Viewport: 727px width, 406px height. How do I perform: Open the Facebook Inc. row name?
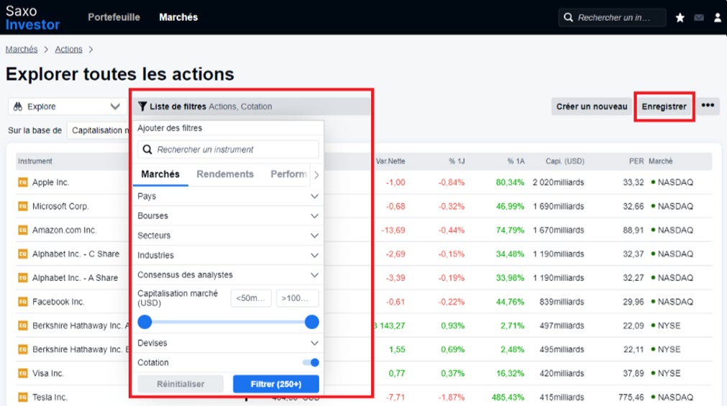[x=58, y=302]
